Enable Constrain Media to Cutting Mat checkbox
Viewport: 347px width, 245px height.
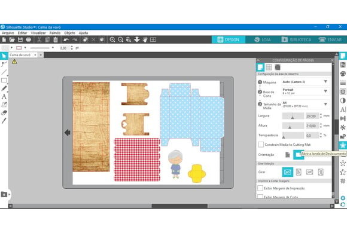[261, 145]
